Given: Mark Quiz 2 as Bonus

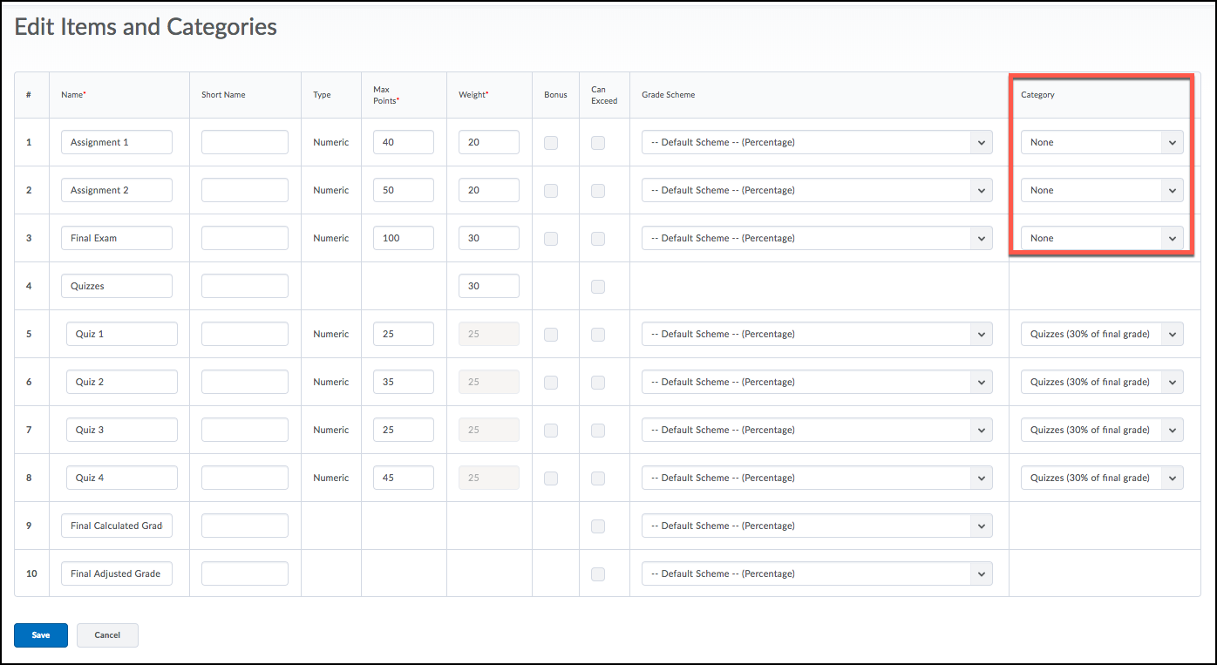Looking at the screenshot, I should coord(551,383).
